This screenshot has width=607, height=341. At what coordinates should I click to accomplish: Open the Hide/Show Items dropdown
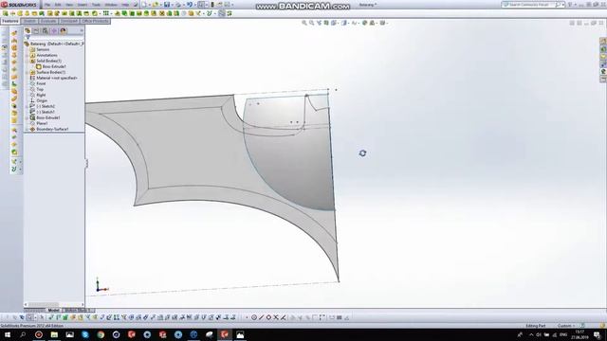(355, 23)
